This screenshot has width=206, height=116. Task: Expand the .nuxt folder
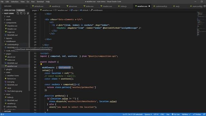pyautogui.click(x=8, y=16)
